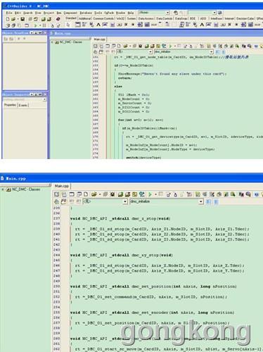This screenshot has width=263, height=352.
Task: Expand NC_DMC - Classes node in upper class explorer
Action: [x=52, y=42]
